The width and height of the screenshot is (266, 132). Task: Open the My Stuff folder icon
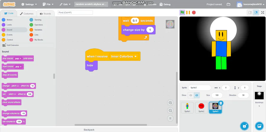pos(228,4)
